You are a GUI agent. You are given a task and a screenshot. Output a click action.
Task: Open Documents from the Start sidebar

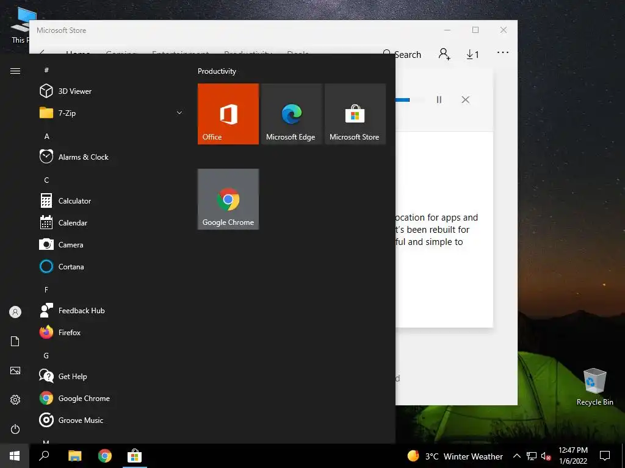[x=15, y=341]
